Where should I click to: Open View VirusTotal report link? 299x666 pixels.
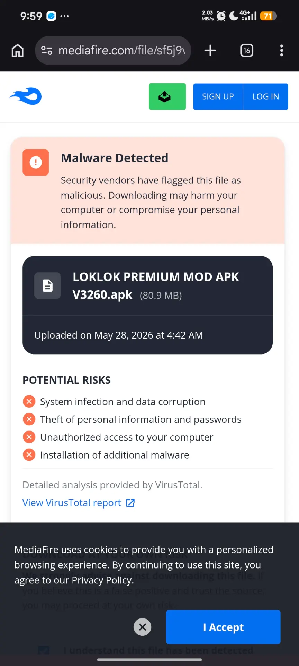pos(72,503)
